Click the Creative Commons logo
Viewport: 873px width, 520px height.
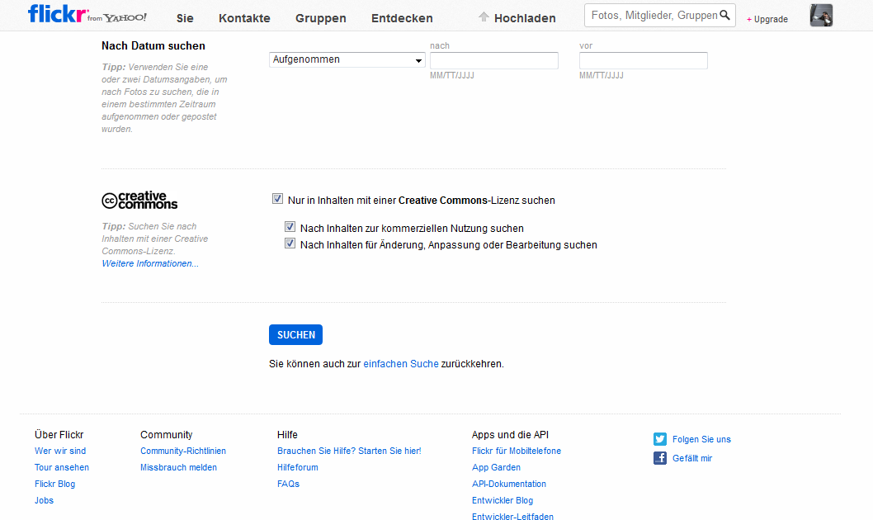[139, 201]
